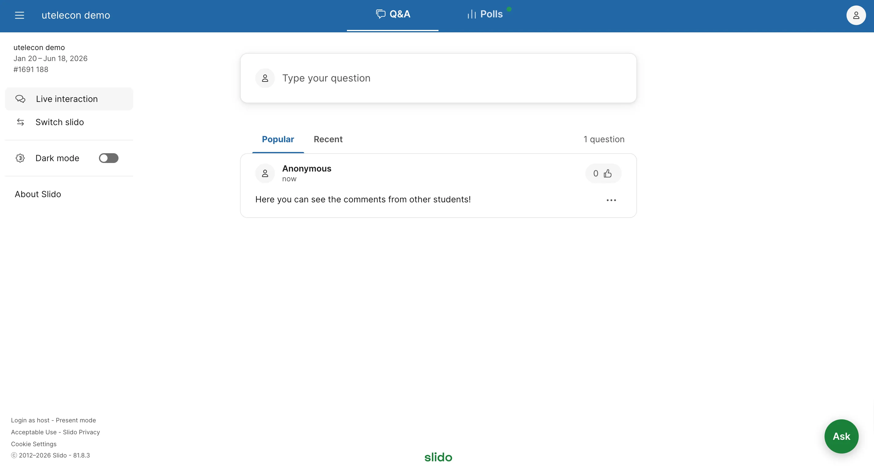Screen dimensions: 874x470
Task: Open the hamburger menu icon
Action: [19, 15]
